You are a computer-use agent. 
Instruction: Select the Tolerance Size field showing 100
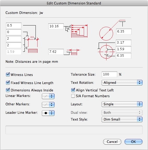tap(109, 74)
